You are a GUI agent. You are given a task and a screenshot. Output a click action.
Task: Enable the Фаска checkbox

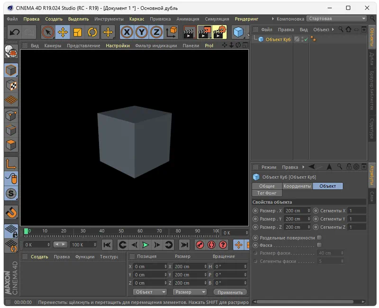point(319,245)
